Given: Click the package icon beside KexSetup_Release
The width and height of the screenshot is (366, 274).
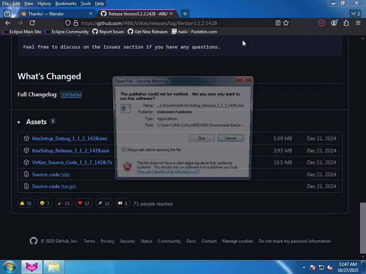Looking at the screenshot, I should (26, 151).
